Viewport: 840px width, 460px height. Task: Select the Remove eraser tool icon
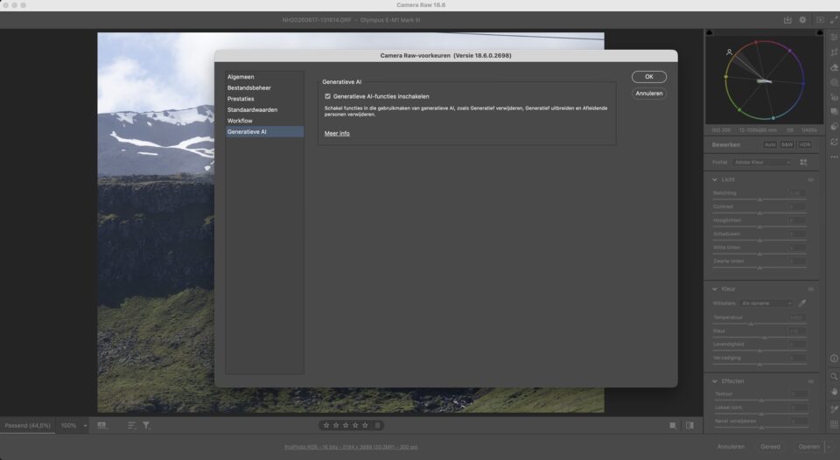click(x=834, y=67)
